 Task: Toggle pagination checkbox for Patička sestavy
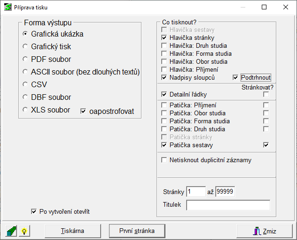pyautogui.click(x=266, y=145)
